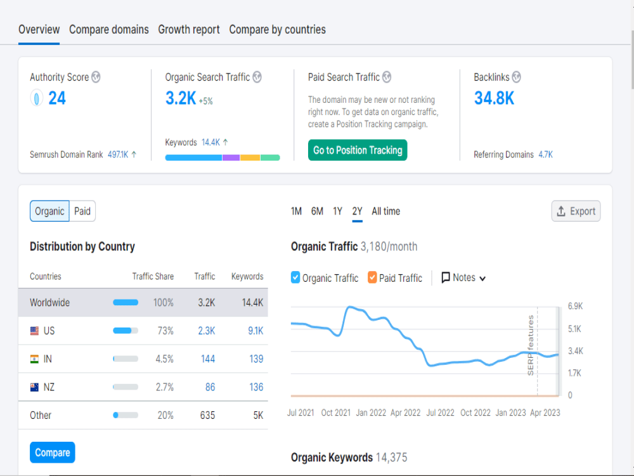Click globe icon beside Organic Search Traffic
The image size is (634, 476).
click(x=257, y=77)
